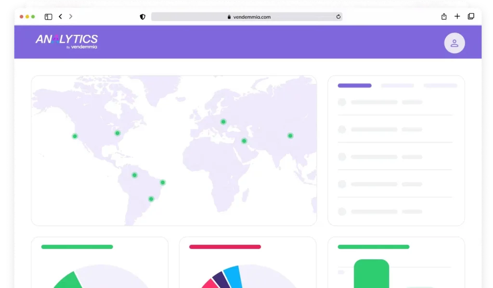Viewport: 493px width, 288px height.
Task: Click the browser forward arrow
Action: (71, 17)
